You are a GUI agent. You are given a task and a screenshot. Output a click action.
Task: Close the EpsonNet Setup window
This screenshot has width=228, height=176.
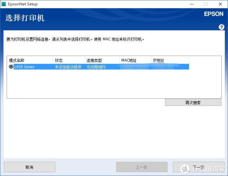[x=220, y=4]
